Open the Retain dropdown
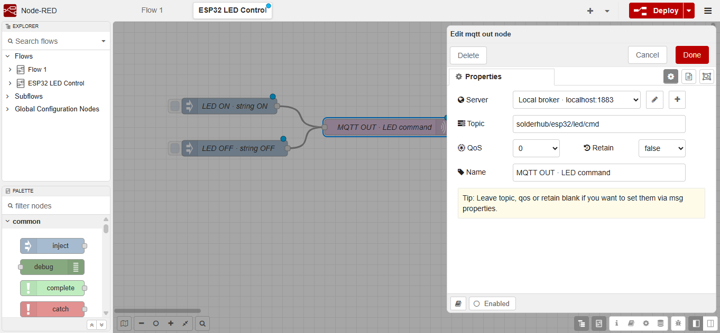The image size is (720, 333). pos(662,148)
